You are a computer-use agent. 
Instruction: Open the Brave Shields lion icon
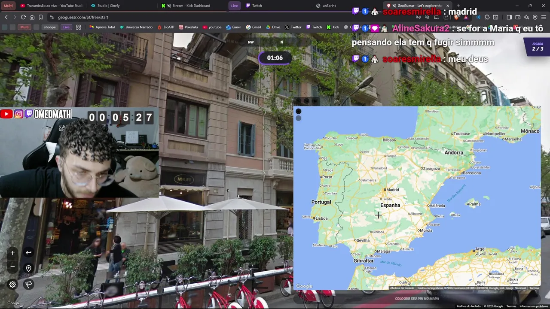pyautogui.click(x=456, y=17)
